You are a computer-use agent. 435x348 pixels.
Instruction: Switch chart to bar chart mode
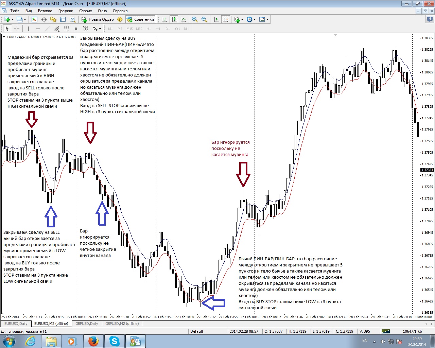(x=164, y=19)
